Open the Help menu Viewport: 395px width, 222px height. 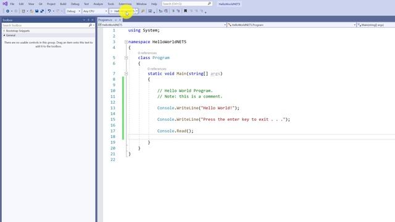tap(154, 4)
